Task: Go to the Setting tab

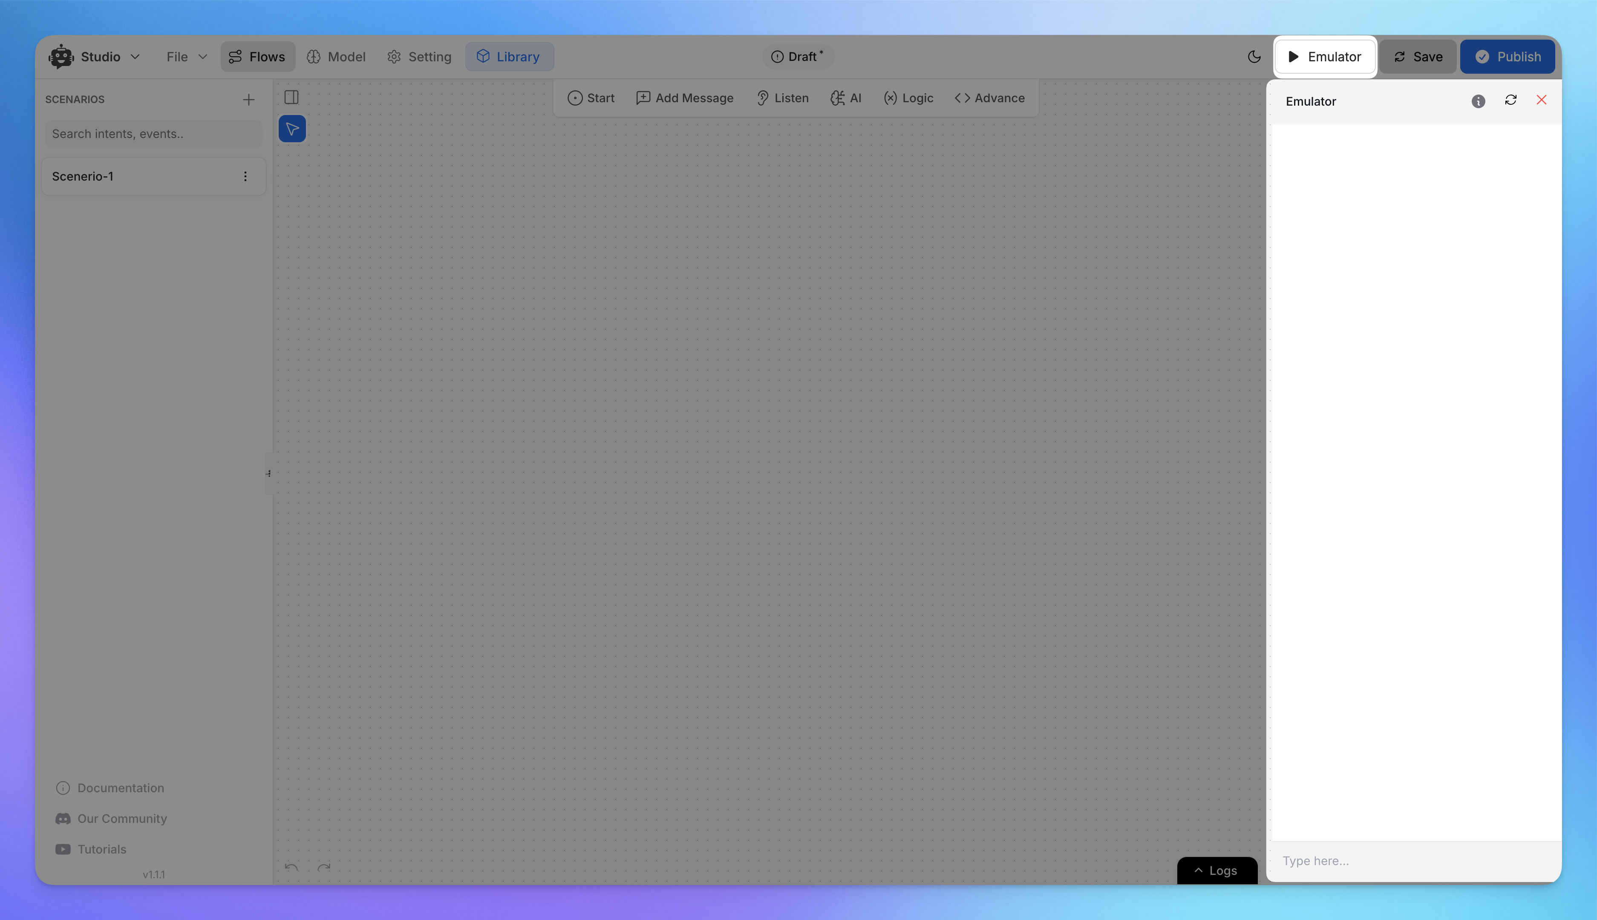Action: [420, 57]
